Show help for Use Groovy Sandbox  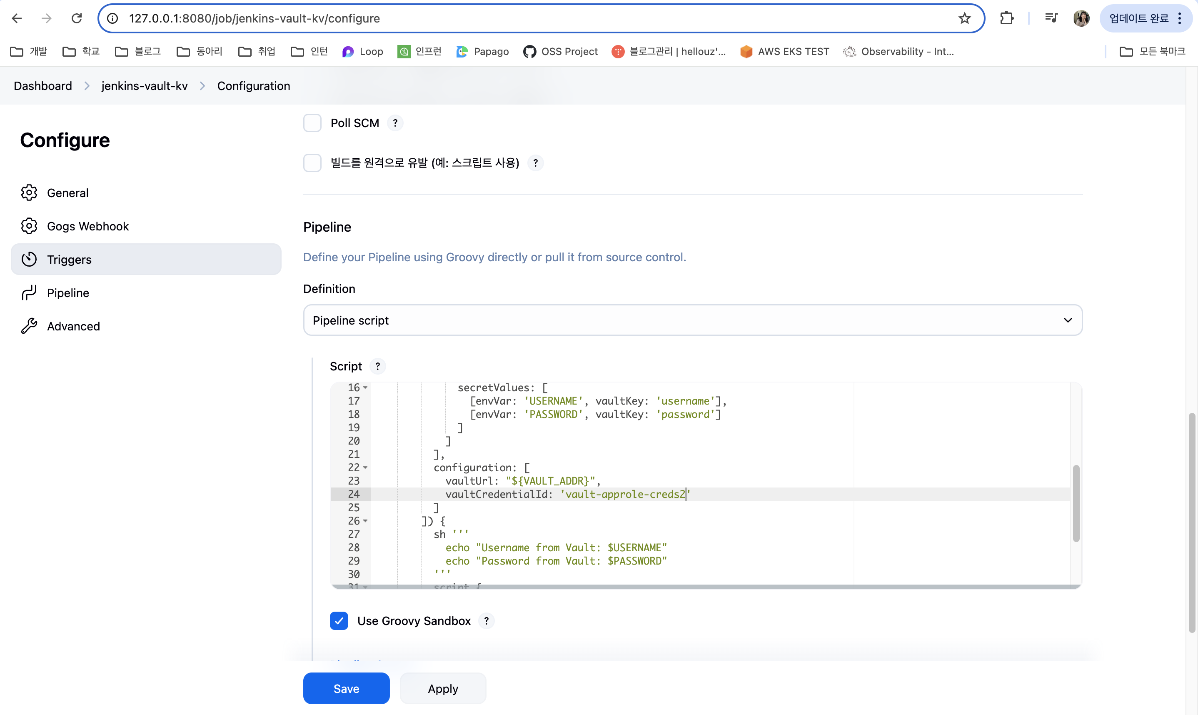click(x=487, y=621)
